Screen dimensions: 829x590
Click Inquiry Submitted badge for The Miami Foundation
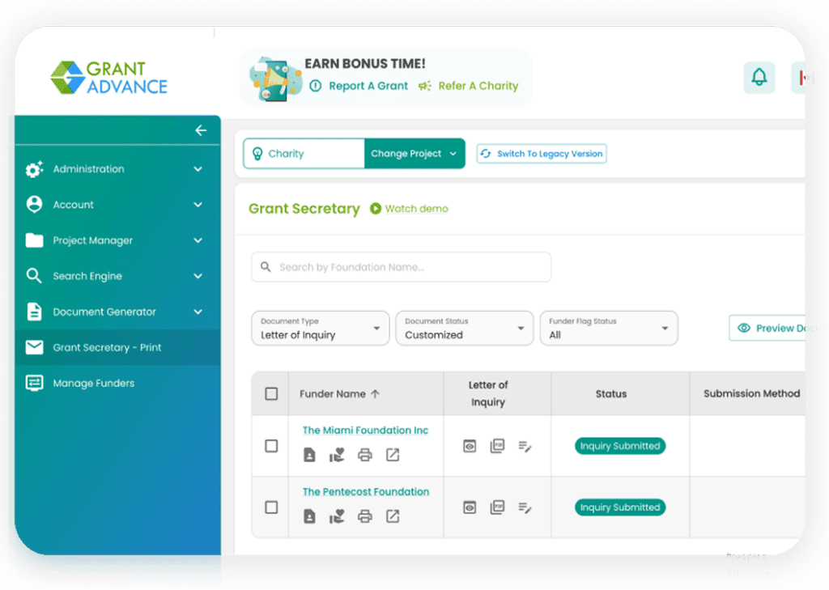tap(619, 446)
